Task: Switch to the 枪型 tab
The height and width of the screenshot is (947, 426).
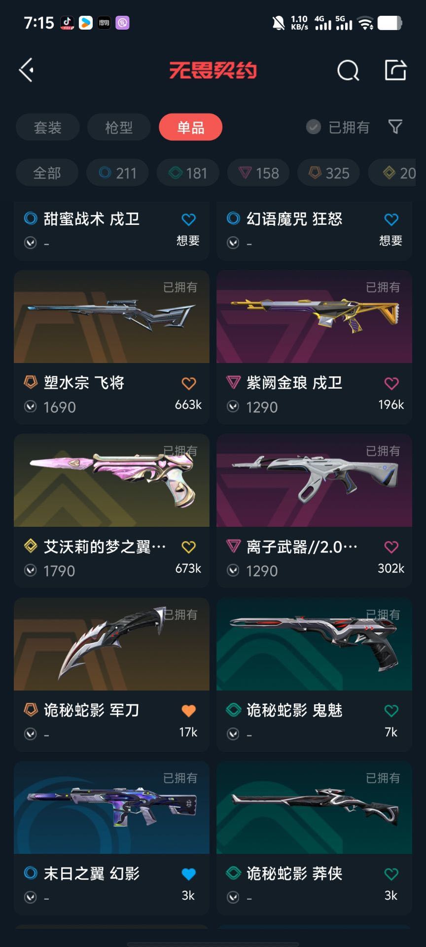Action: click(x=119, y=127)
